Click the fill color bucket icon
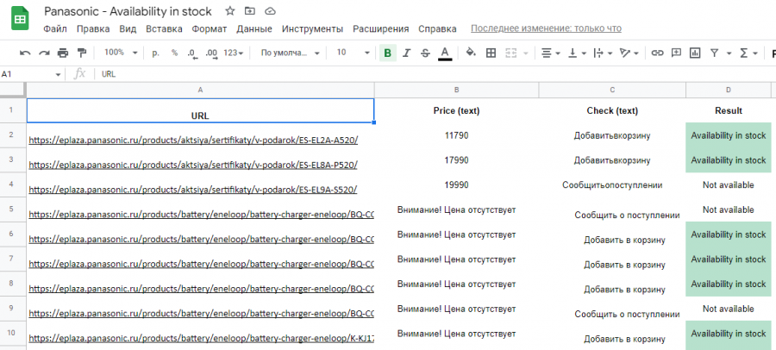The image size is (776, 350). click(471, 53)
